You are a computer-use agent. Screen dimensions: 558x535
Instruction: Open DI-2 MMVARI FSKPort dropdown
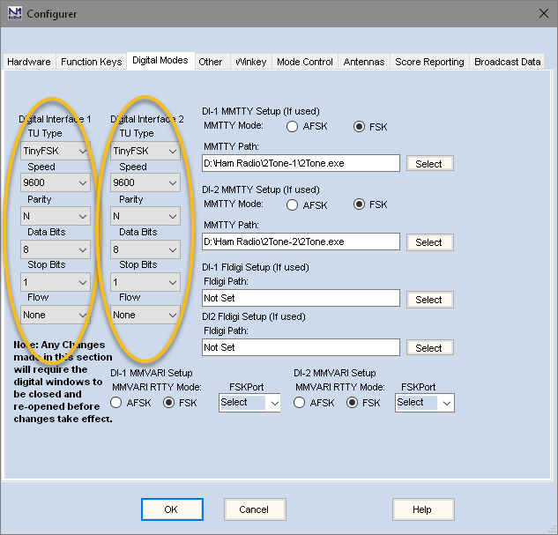click(425, 403)
